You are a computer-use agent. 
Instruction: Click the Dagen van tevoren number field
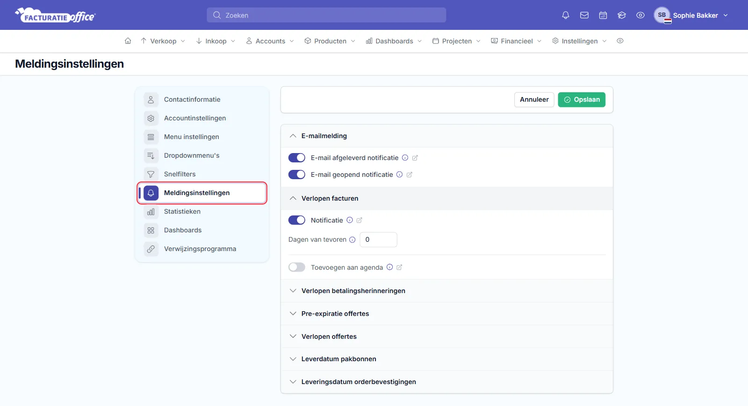click(378, 239)
